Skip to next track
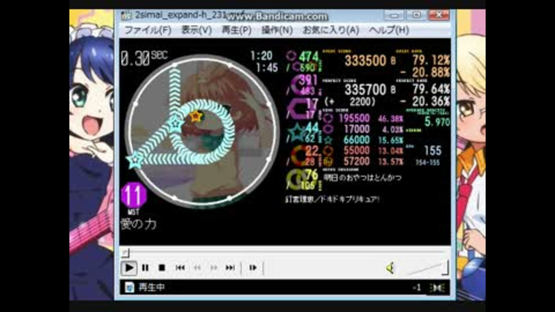Screen dimensions: 555x312 click(x=230, y=268)
